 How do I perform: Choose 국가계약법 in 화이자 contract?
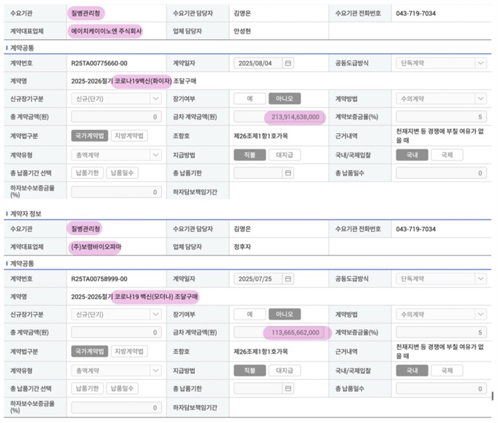[x=90, y=136]
